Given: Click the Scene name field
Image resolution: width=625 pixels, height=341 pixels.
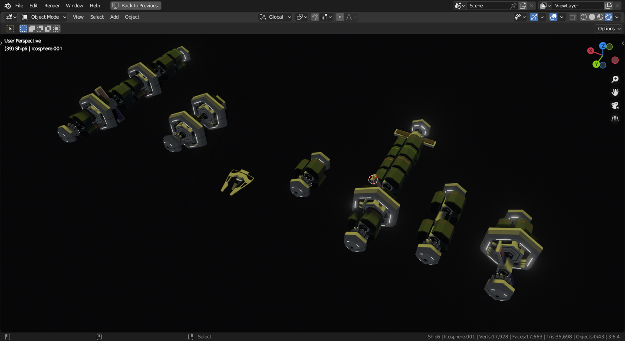Looking at the screenshot, I should point(489,6).
